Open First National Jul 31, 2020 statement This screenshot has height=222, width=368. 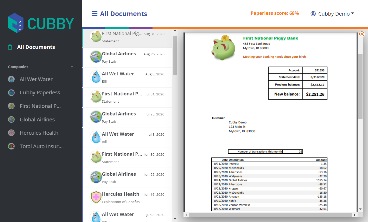tap(128, 97)
